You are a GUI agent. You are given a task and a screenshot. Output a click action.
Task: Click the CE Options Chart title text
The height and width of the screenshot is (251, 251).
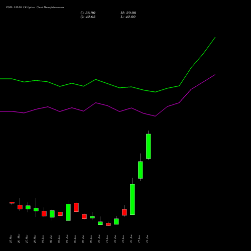(35, 8)
